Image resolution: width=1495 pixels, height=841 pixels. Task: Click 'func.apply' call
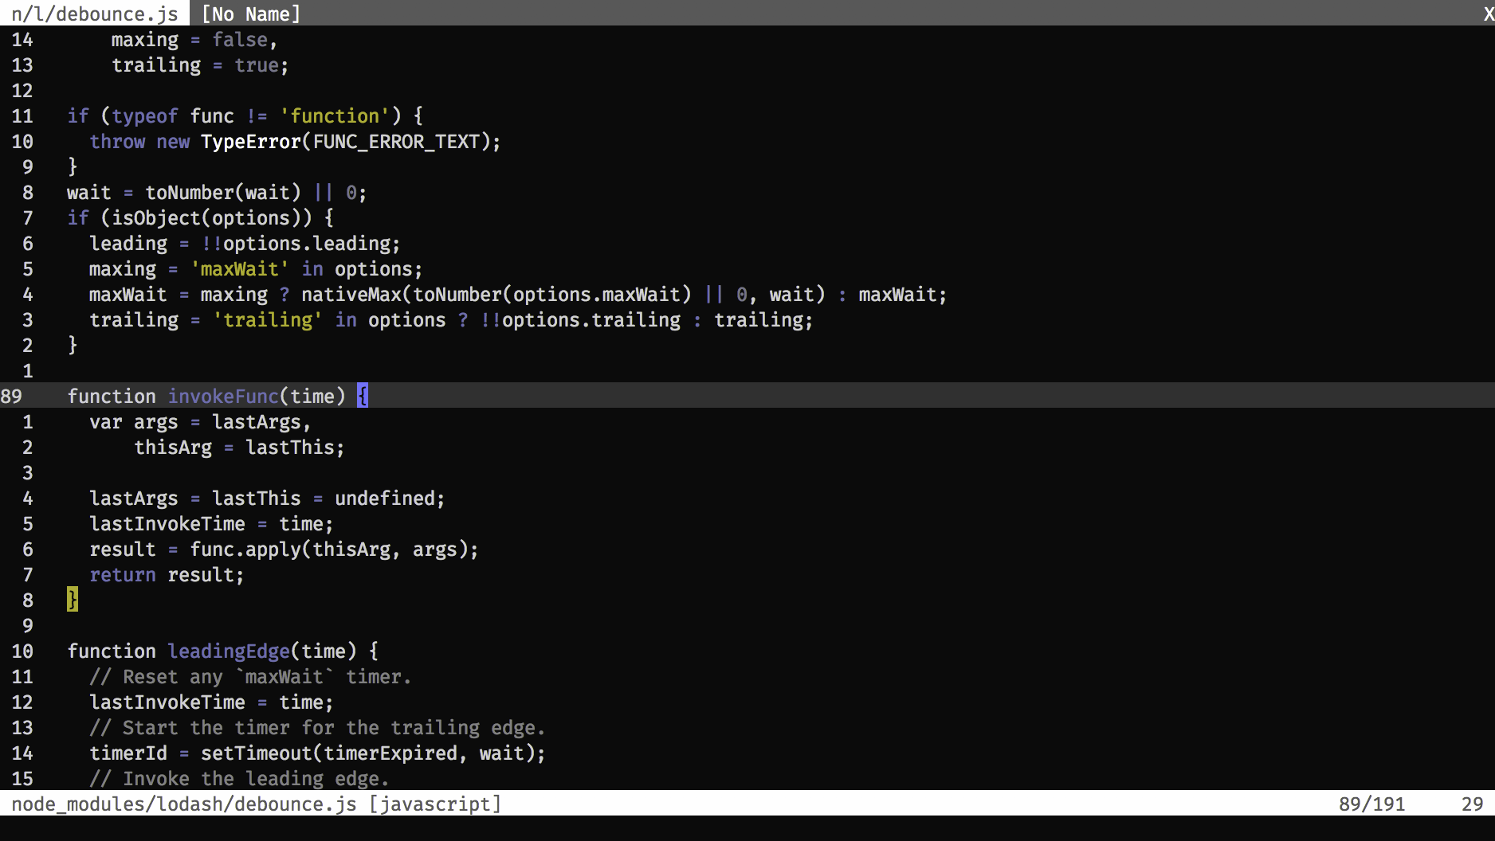point(245,549)
